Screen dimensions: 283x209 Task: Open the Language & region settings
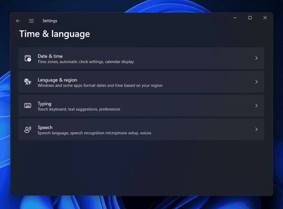[x=141, y=82]
